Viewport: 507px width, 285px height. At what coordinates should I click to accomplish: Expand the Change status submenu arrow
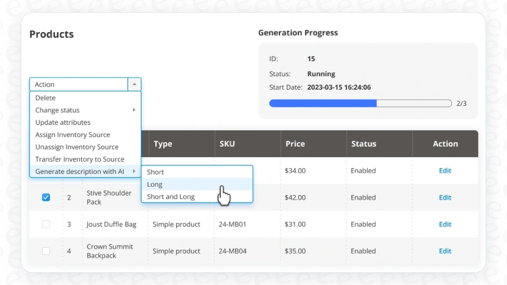point(134,110)
